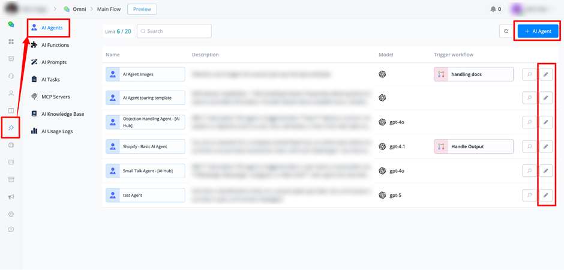This screenshot has width=564, height=270.
Task: Click Omni in the breadcrumb
Action: coord(78,10)
